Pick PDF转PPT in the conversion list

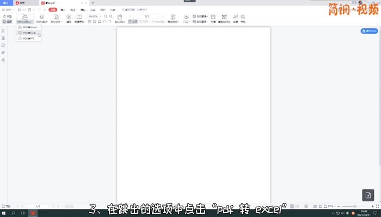(x=28, y=39)
